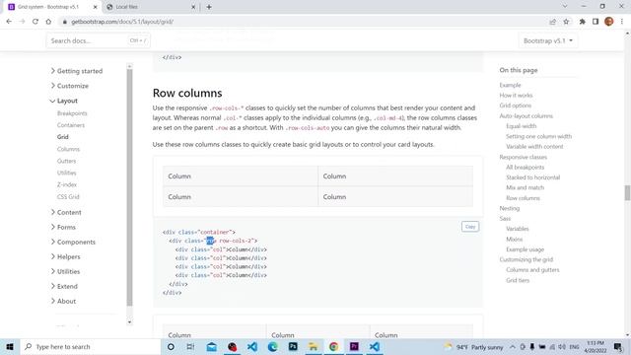
Task: Open the browser home page icon
Action: click(x=48, y=22)
